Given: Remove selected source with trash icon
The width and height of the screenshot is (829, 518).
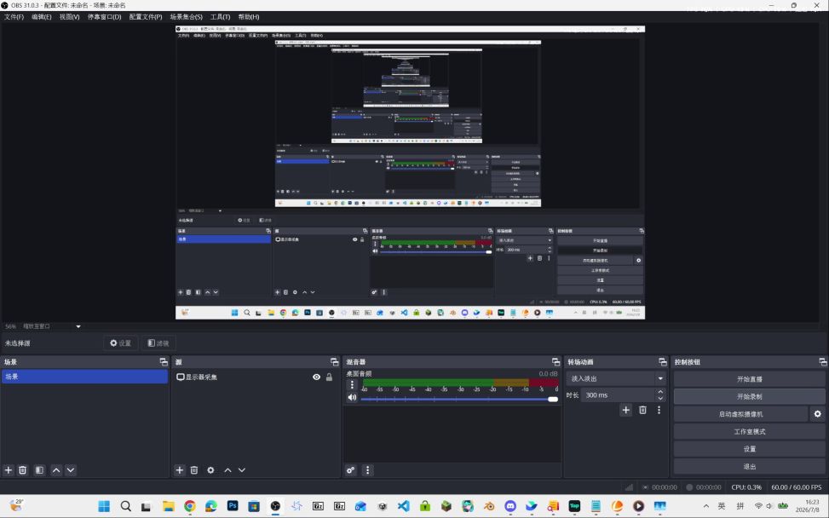Looking at the screenshot, I should [x=194, y=470].
